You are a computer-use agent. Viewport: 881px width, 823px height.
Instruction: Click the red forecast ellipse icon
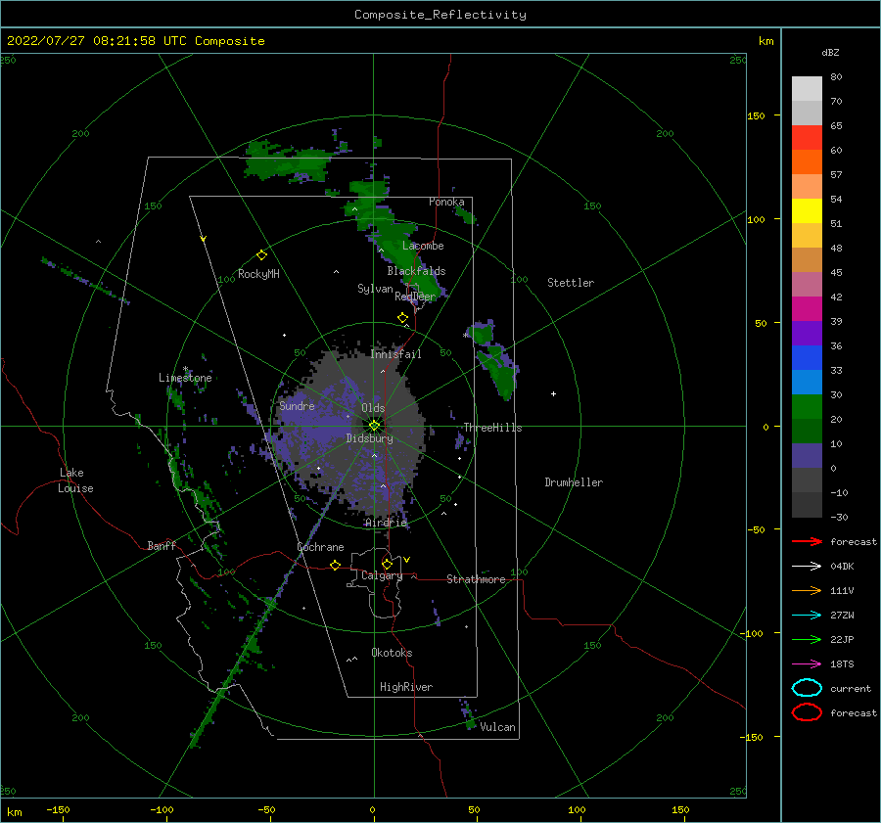point(807,712)
